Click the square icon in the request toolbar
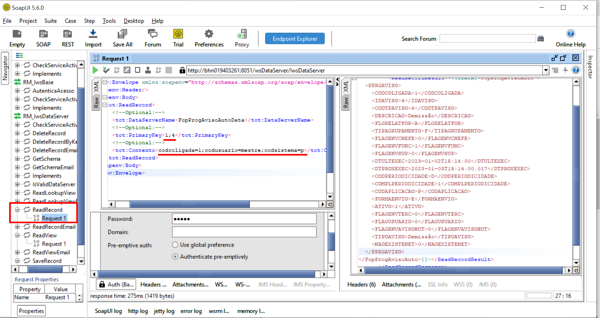The width and height of the screenshot is (600, 318). click(137, 70)
